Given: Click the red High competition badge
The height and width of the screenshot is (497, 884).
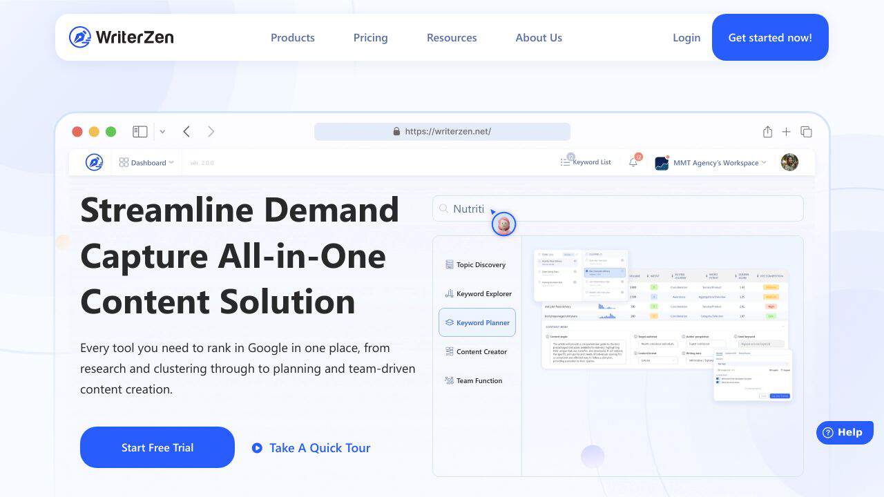Looking at the screenshot, I should tap(771, 306).
